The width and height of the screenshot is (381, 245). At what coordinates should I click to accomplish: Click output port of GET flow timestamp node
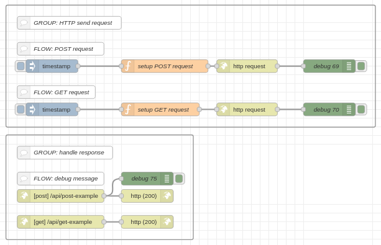click(x=78, y=110)
